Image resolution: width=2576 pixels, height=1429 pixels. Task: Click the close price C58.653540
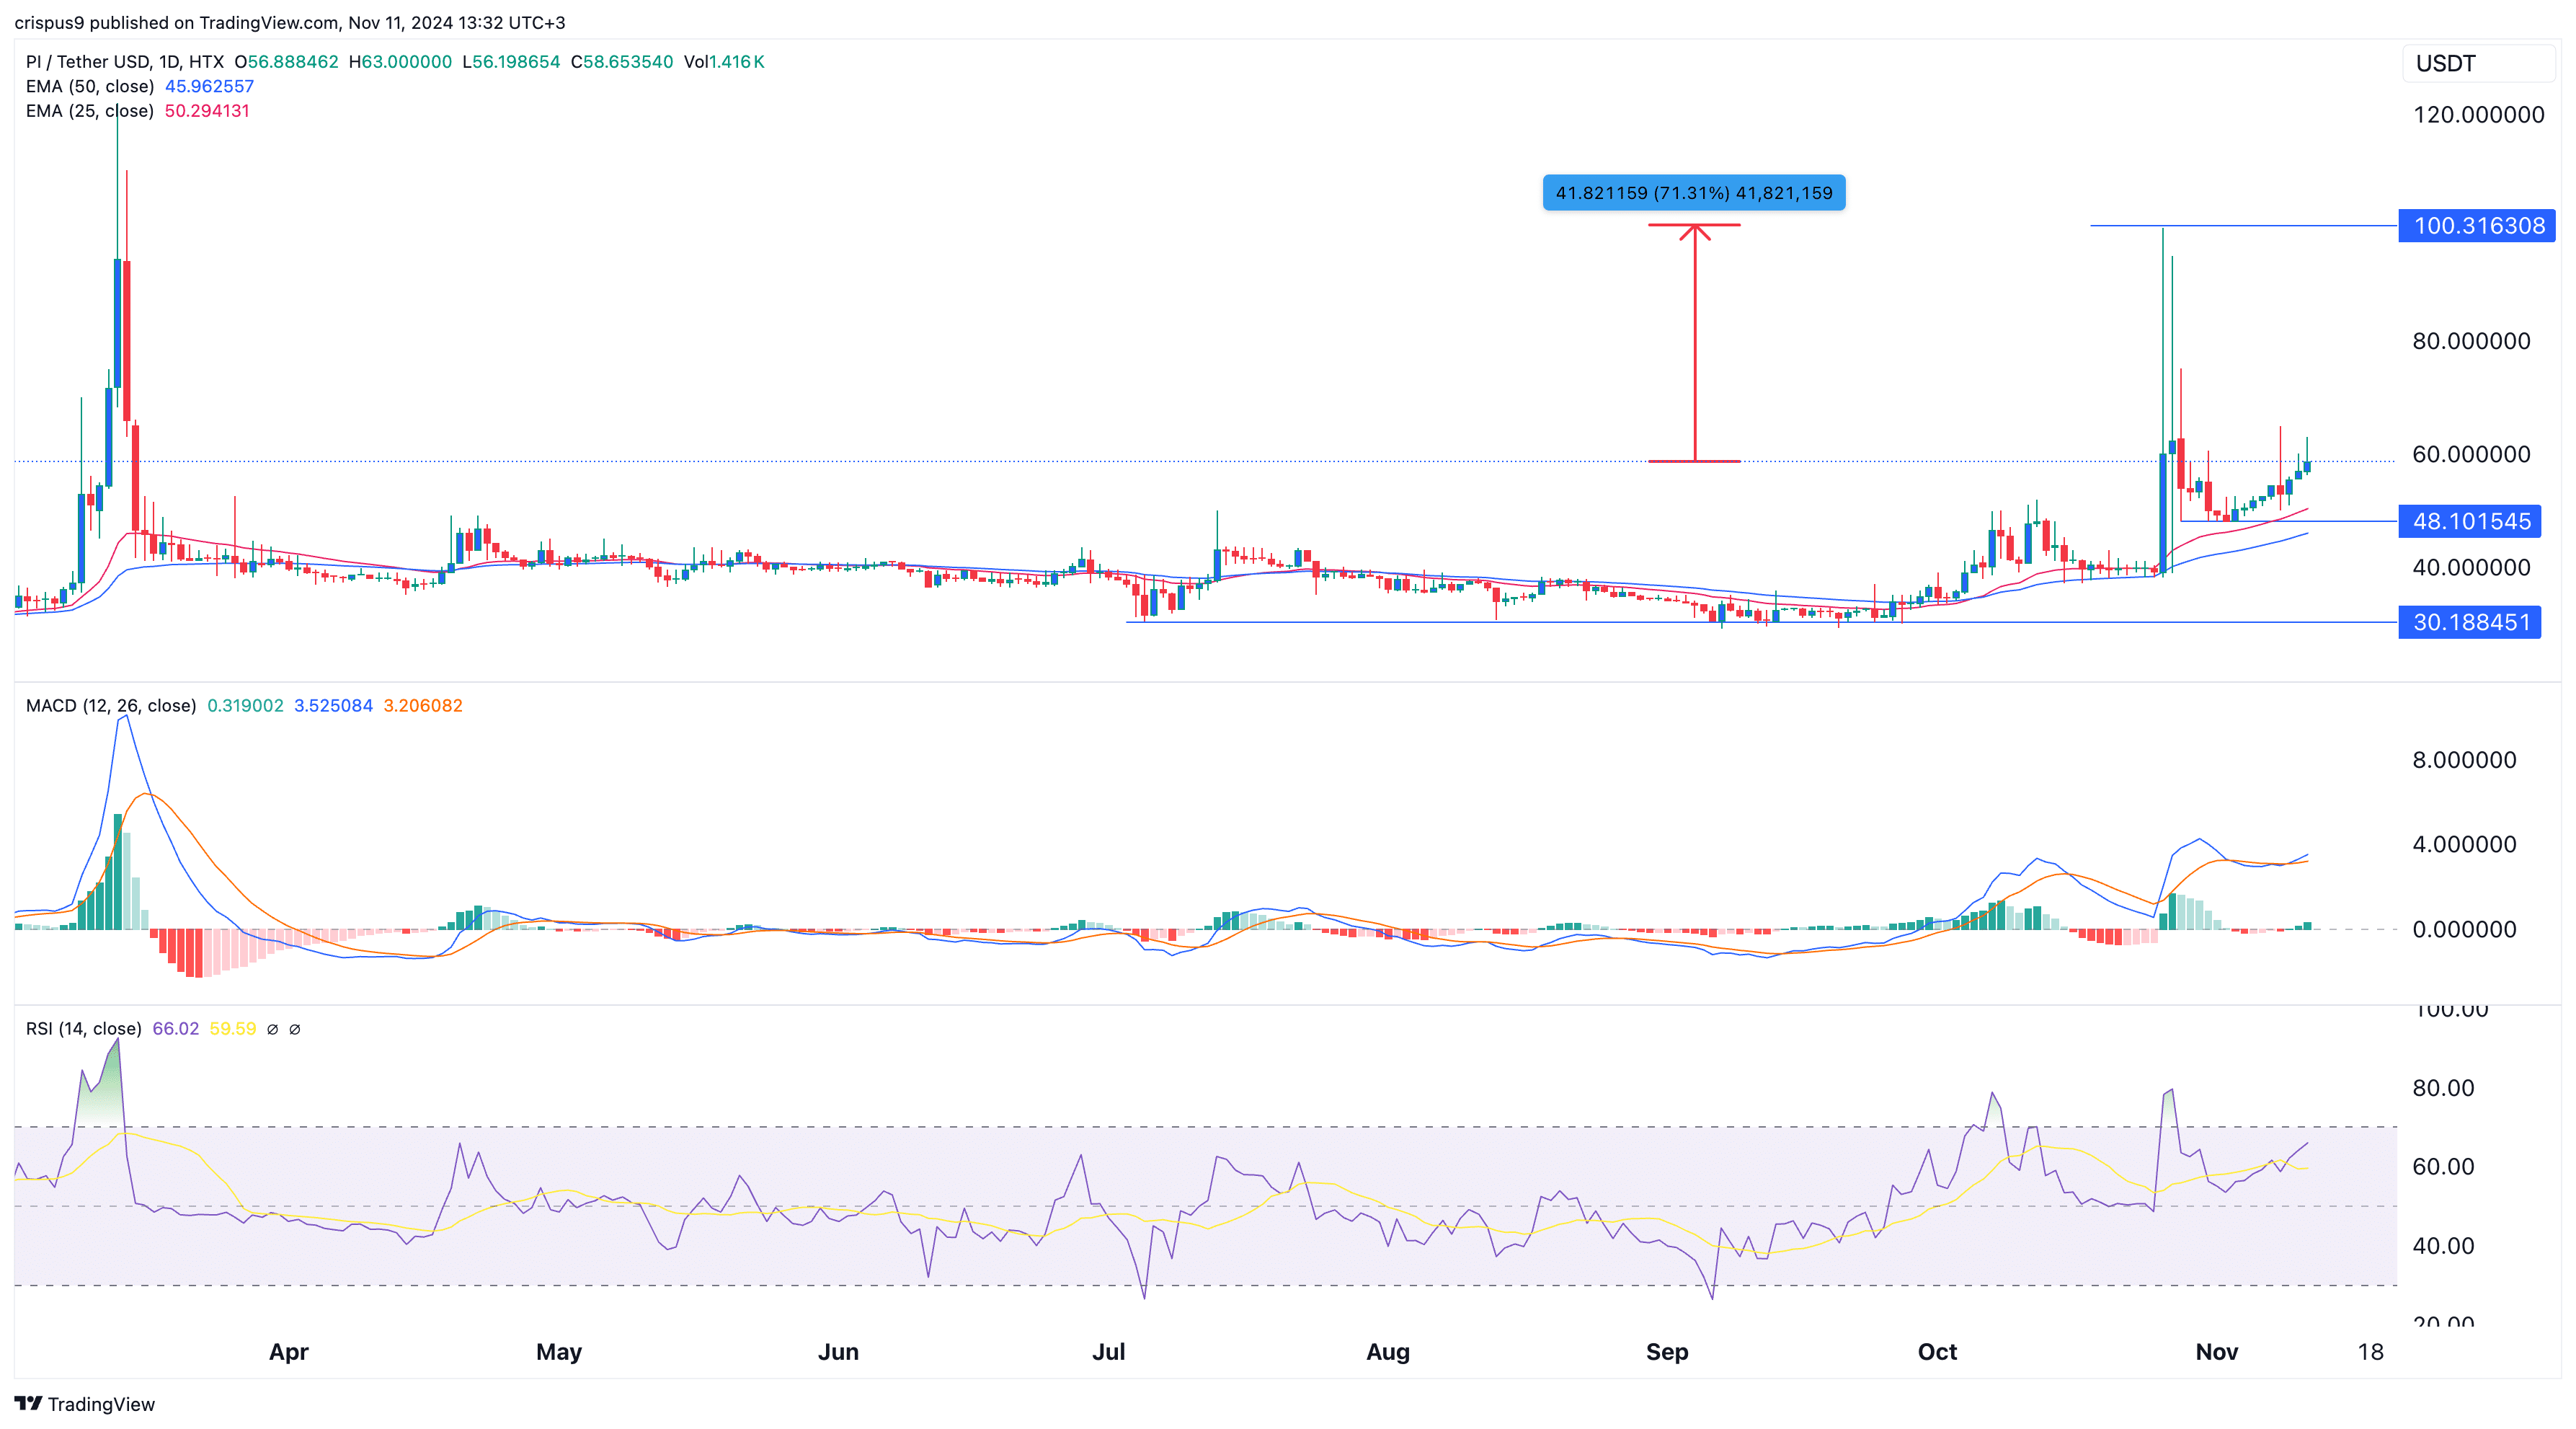(622, 62)
